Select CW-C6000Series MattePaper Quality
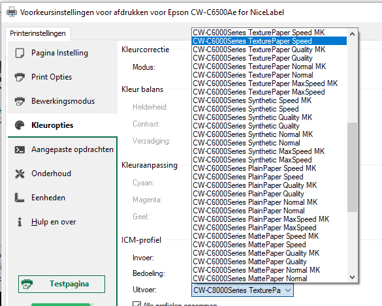The image size is (382, 306). click(x=270, y=262)
